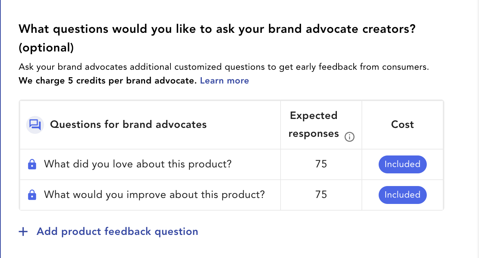Click Included badge for love question

pyautogui.click(x=403, y=164)
